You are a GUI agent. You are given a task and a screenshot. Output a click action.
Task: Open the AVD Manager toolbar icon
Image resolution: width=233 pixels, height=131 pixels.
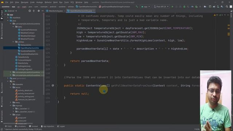point(218,7)
